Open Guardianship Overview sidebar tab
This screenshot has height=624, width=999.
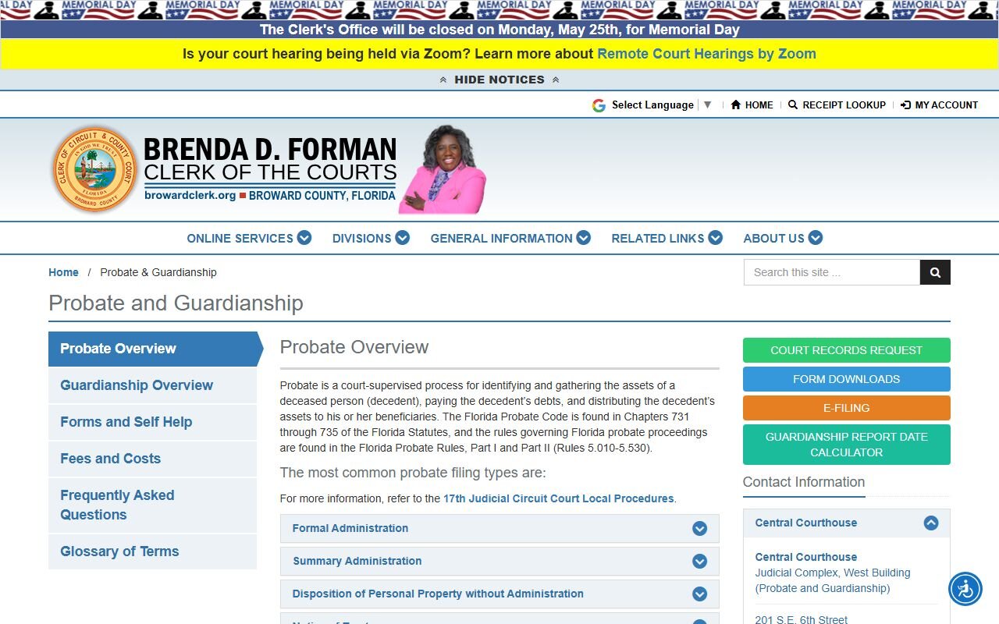click(x=152, y=385)
